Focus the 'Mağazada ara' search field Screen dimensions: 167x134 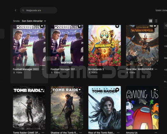pyautogui.click(x=38, y=10)
